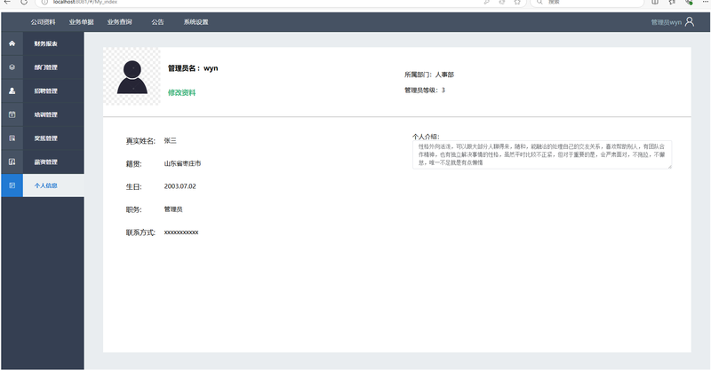Click the 真实姓名: label

[x=140, y=141]
